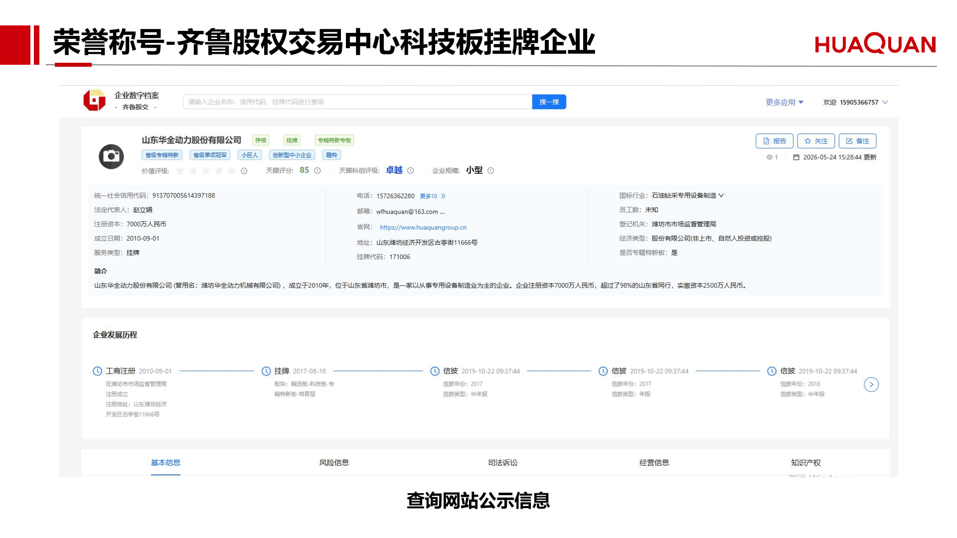The image size is (957, 538).
Task: Click the 2017 年报 信披 timeline clock icon
Action: tap(603, 371)
